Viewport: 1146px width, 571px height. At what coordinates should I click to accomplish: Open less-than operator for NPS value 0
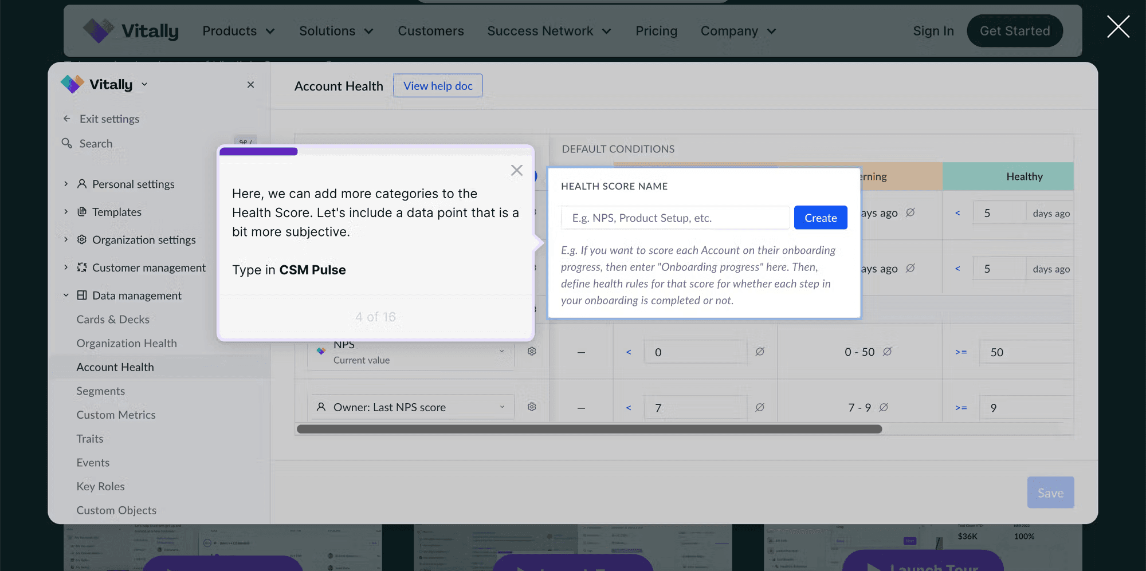(629, 352)
